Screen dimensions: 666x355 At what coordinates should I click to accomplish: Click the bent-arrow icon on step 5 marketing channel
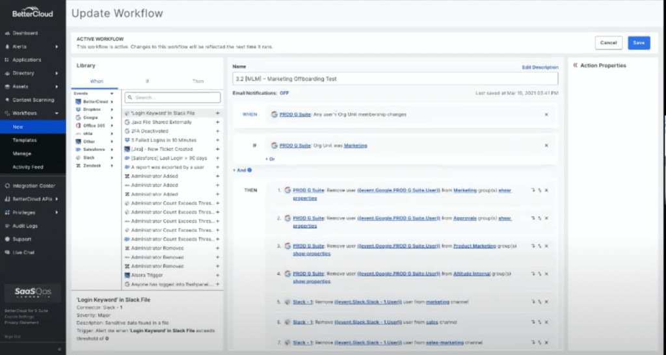pos(533,302)
